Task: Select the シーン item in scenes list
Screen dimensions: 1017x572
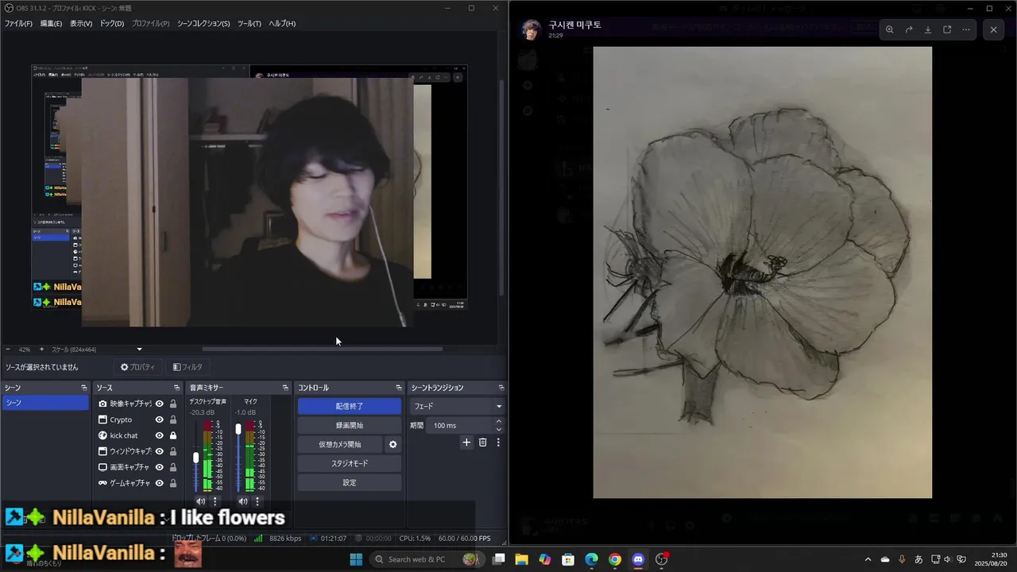Action: (45, 403)
